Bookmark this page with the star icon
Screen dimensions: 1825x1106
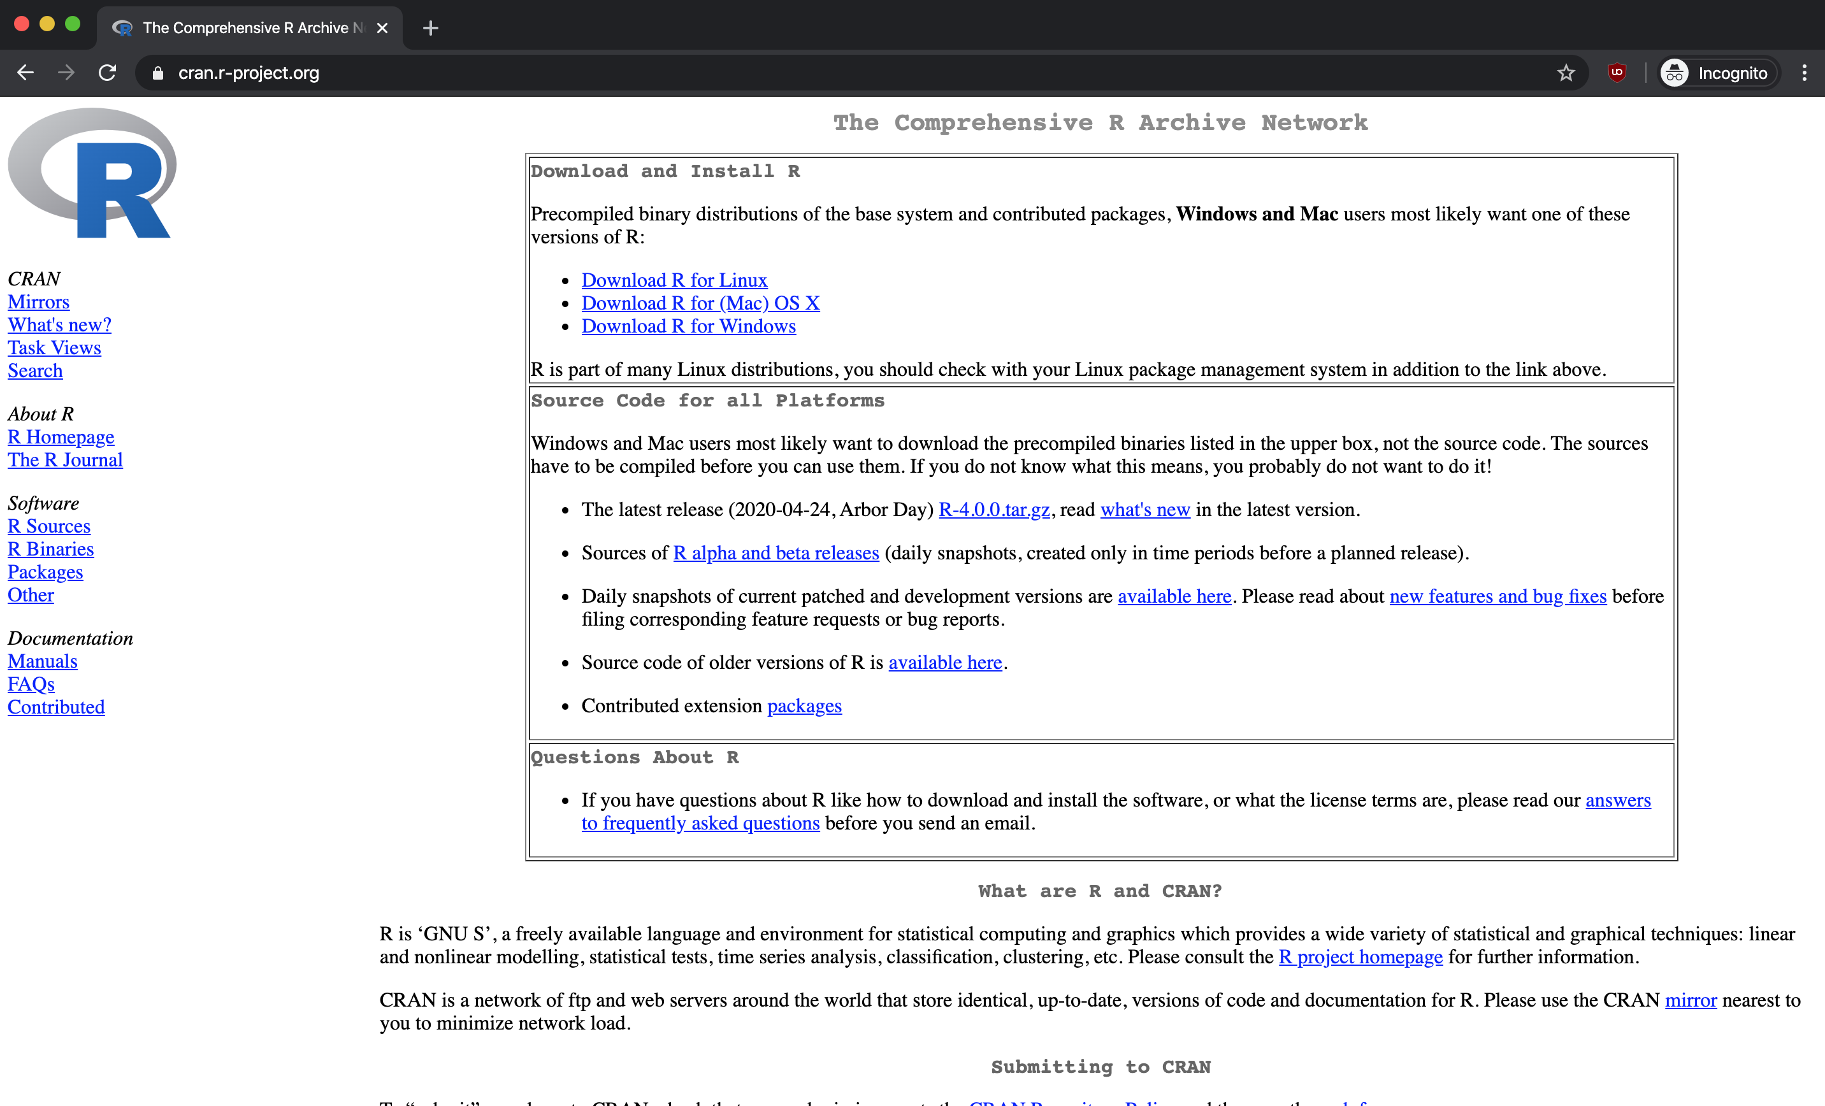coord(1565,73)
